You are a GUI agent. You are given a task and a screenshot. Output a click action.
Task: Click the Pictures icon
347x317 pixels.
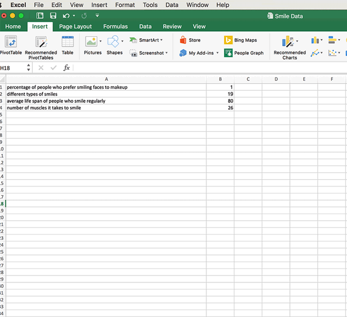coord(91,41)
